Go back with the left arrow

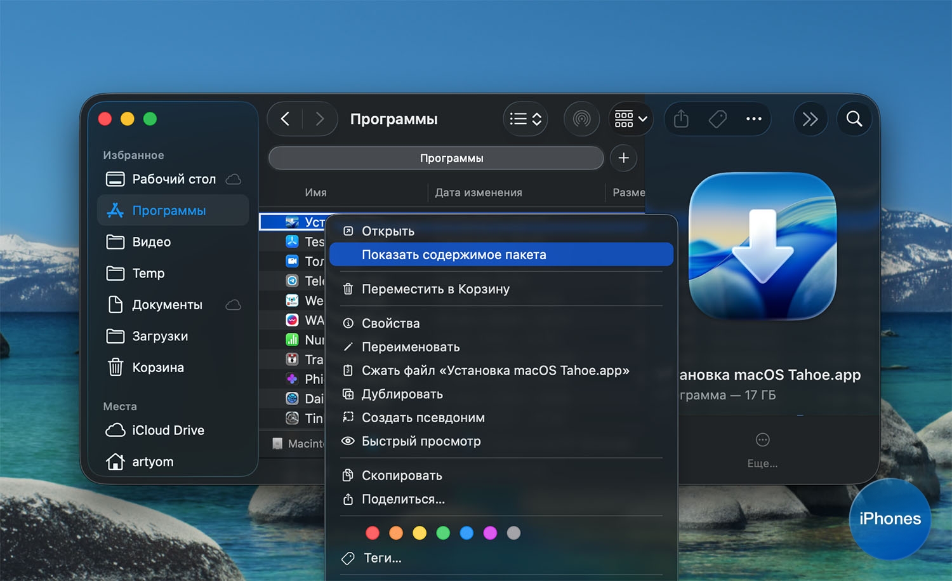pos(286,119)
